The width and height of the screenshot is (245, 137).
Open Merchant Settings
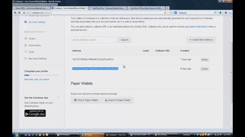point(38,59)
